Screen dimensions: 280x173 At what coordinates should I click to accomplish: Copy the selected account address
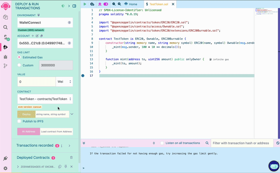click(x=41, y=36)
